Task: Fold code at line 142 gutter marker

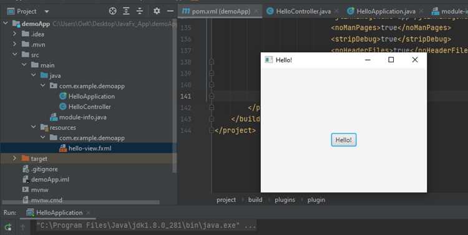Action: [212, 107]
